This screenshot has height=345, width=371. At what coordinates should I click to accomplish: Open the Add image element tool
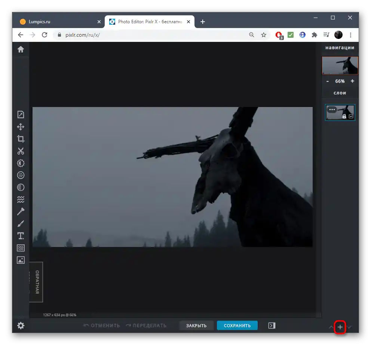coord(21,260)
